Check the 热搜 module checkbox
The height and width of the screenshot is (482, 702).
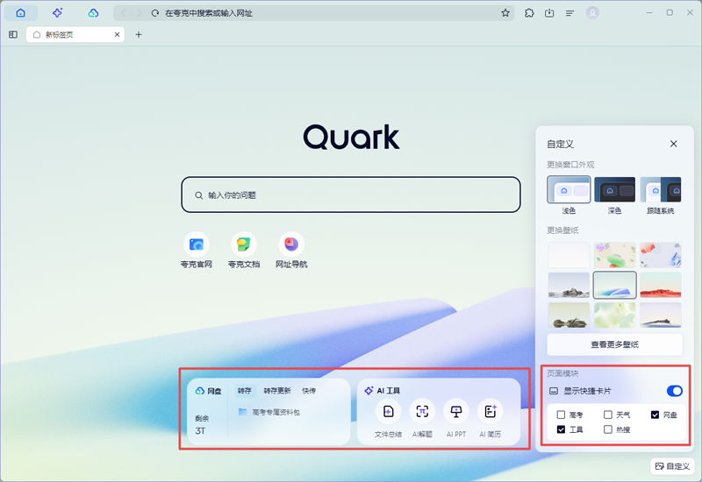pos(607,429)
